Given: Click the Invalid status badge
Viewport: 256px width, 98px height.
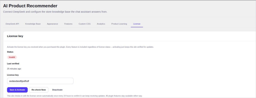Looking at the screenshot, I should pos(12,57).
